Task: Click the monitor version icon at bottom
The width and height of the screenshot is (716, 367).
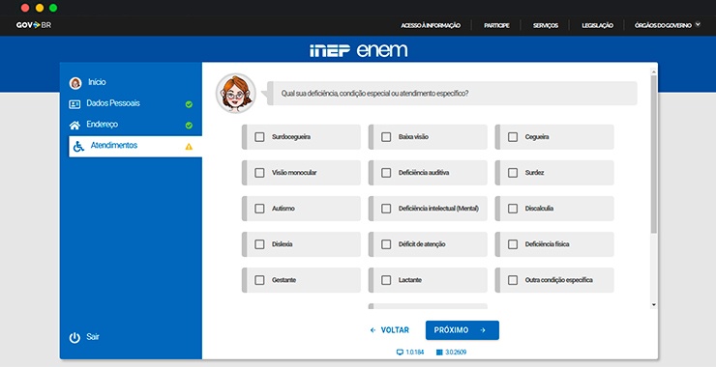Action: pos(400,352)
